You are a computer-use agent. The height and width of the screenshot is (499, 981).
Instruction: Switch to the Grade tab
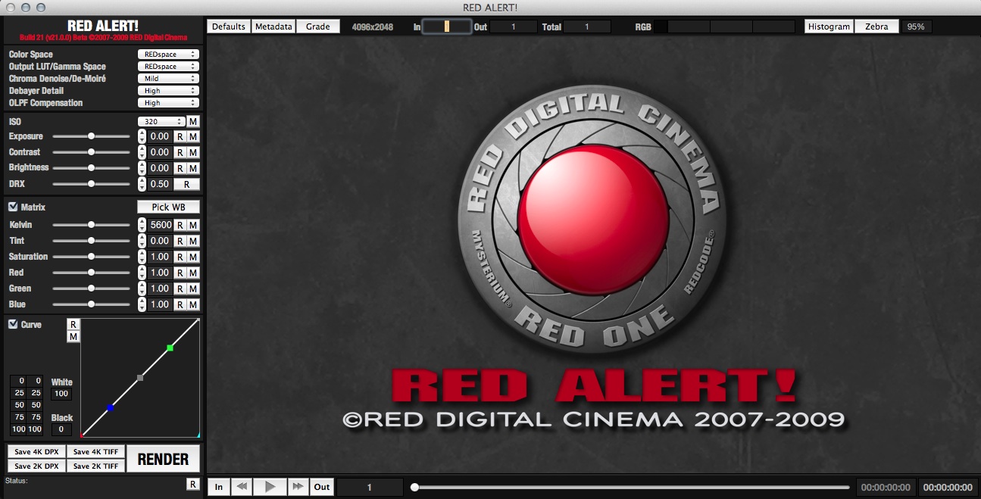click(x=318, y=27)
